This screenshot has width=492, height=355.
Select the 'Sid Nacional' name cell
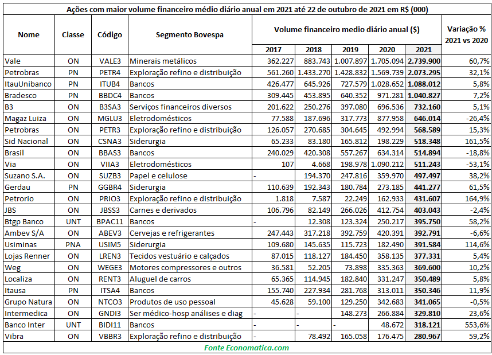point(29,141)
